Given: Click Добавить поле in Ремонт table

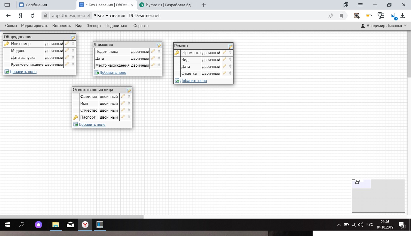Looking at the screenshot, I should tap(193, 80).
